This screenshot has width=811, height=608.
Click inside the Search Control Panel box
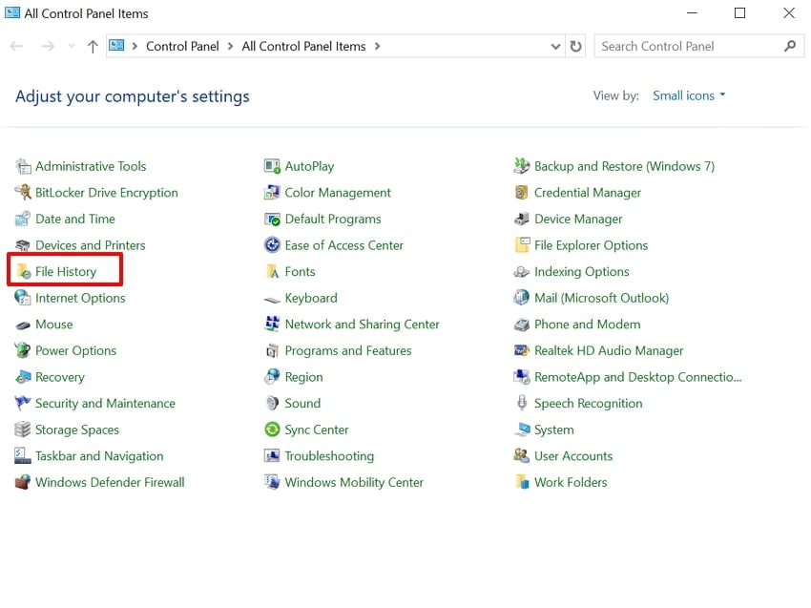pos(687,45)
